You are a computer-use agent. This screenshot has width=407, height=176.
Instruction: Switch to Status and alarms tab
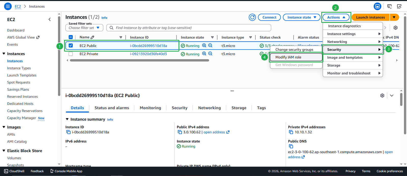click(112, 108)
